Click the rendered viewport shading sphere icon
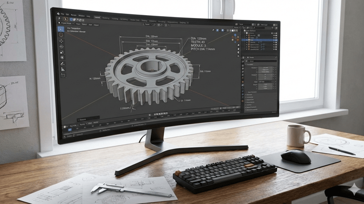Viewport: 364px width, 204px height. point(237,31)
